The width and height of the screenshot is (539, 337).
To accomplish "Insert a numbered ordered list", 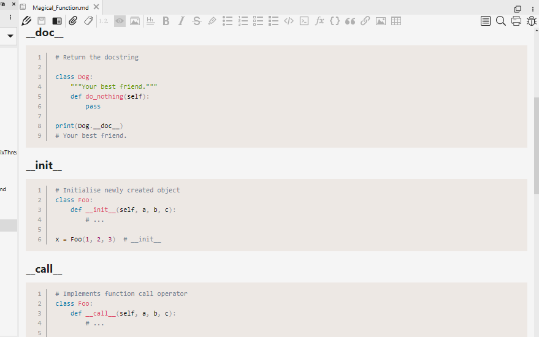I will [x=243, y=21].
